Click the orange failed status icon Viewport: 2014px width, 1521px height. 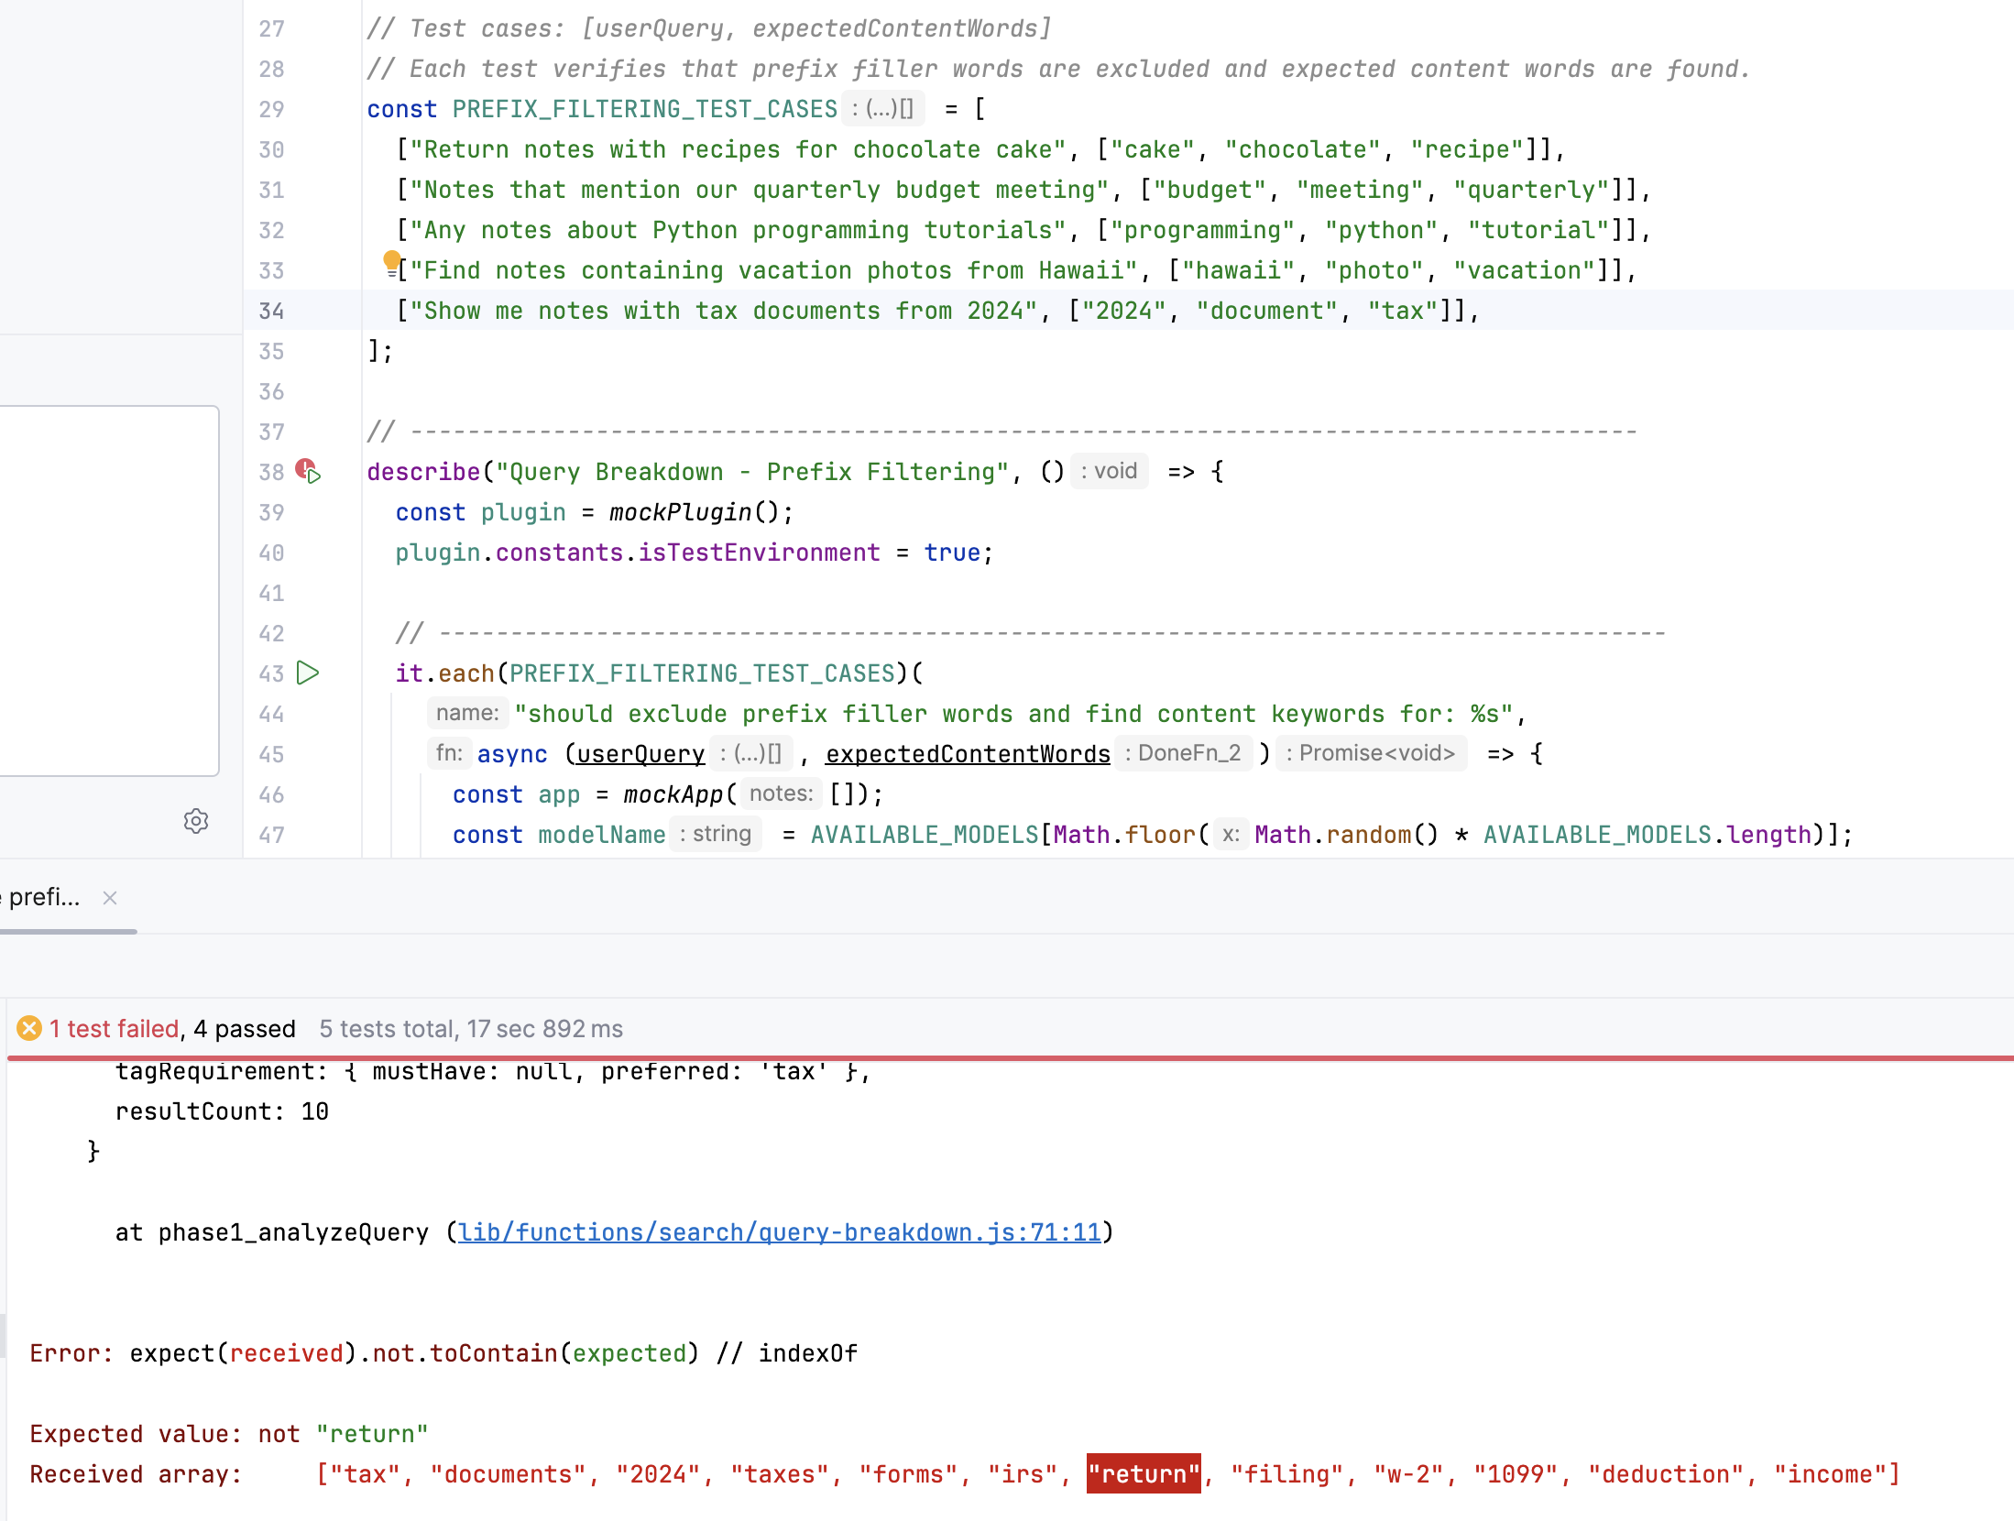click(x=29, y=1028)
